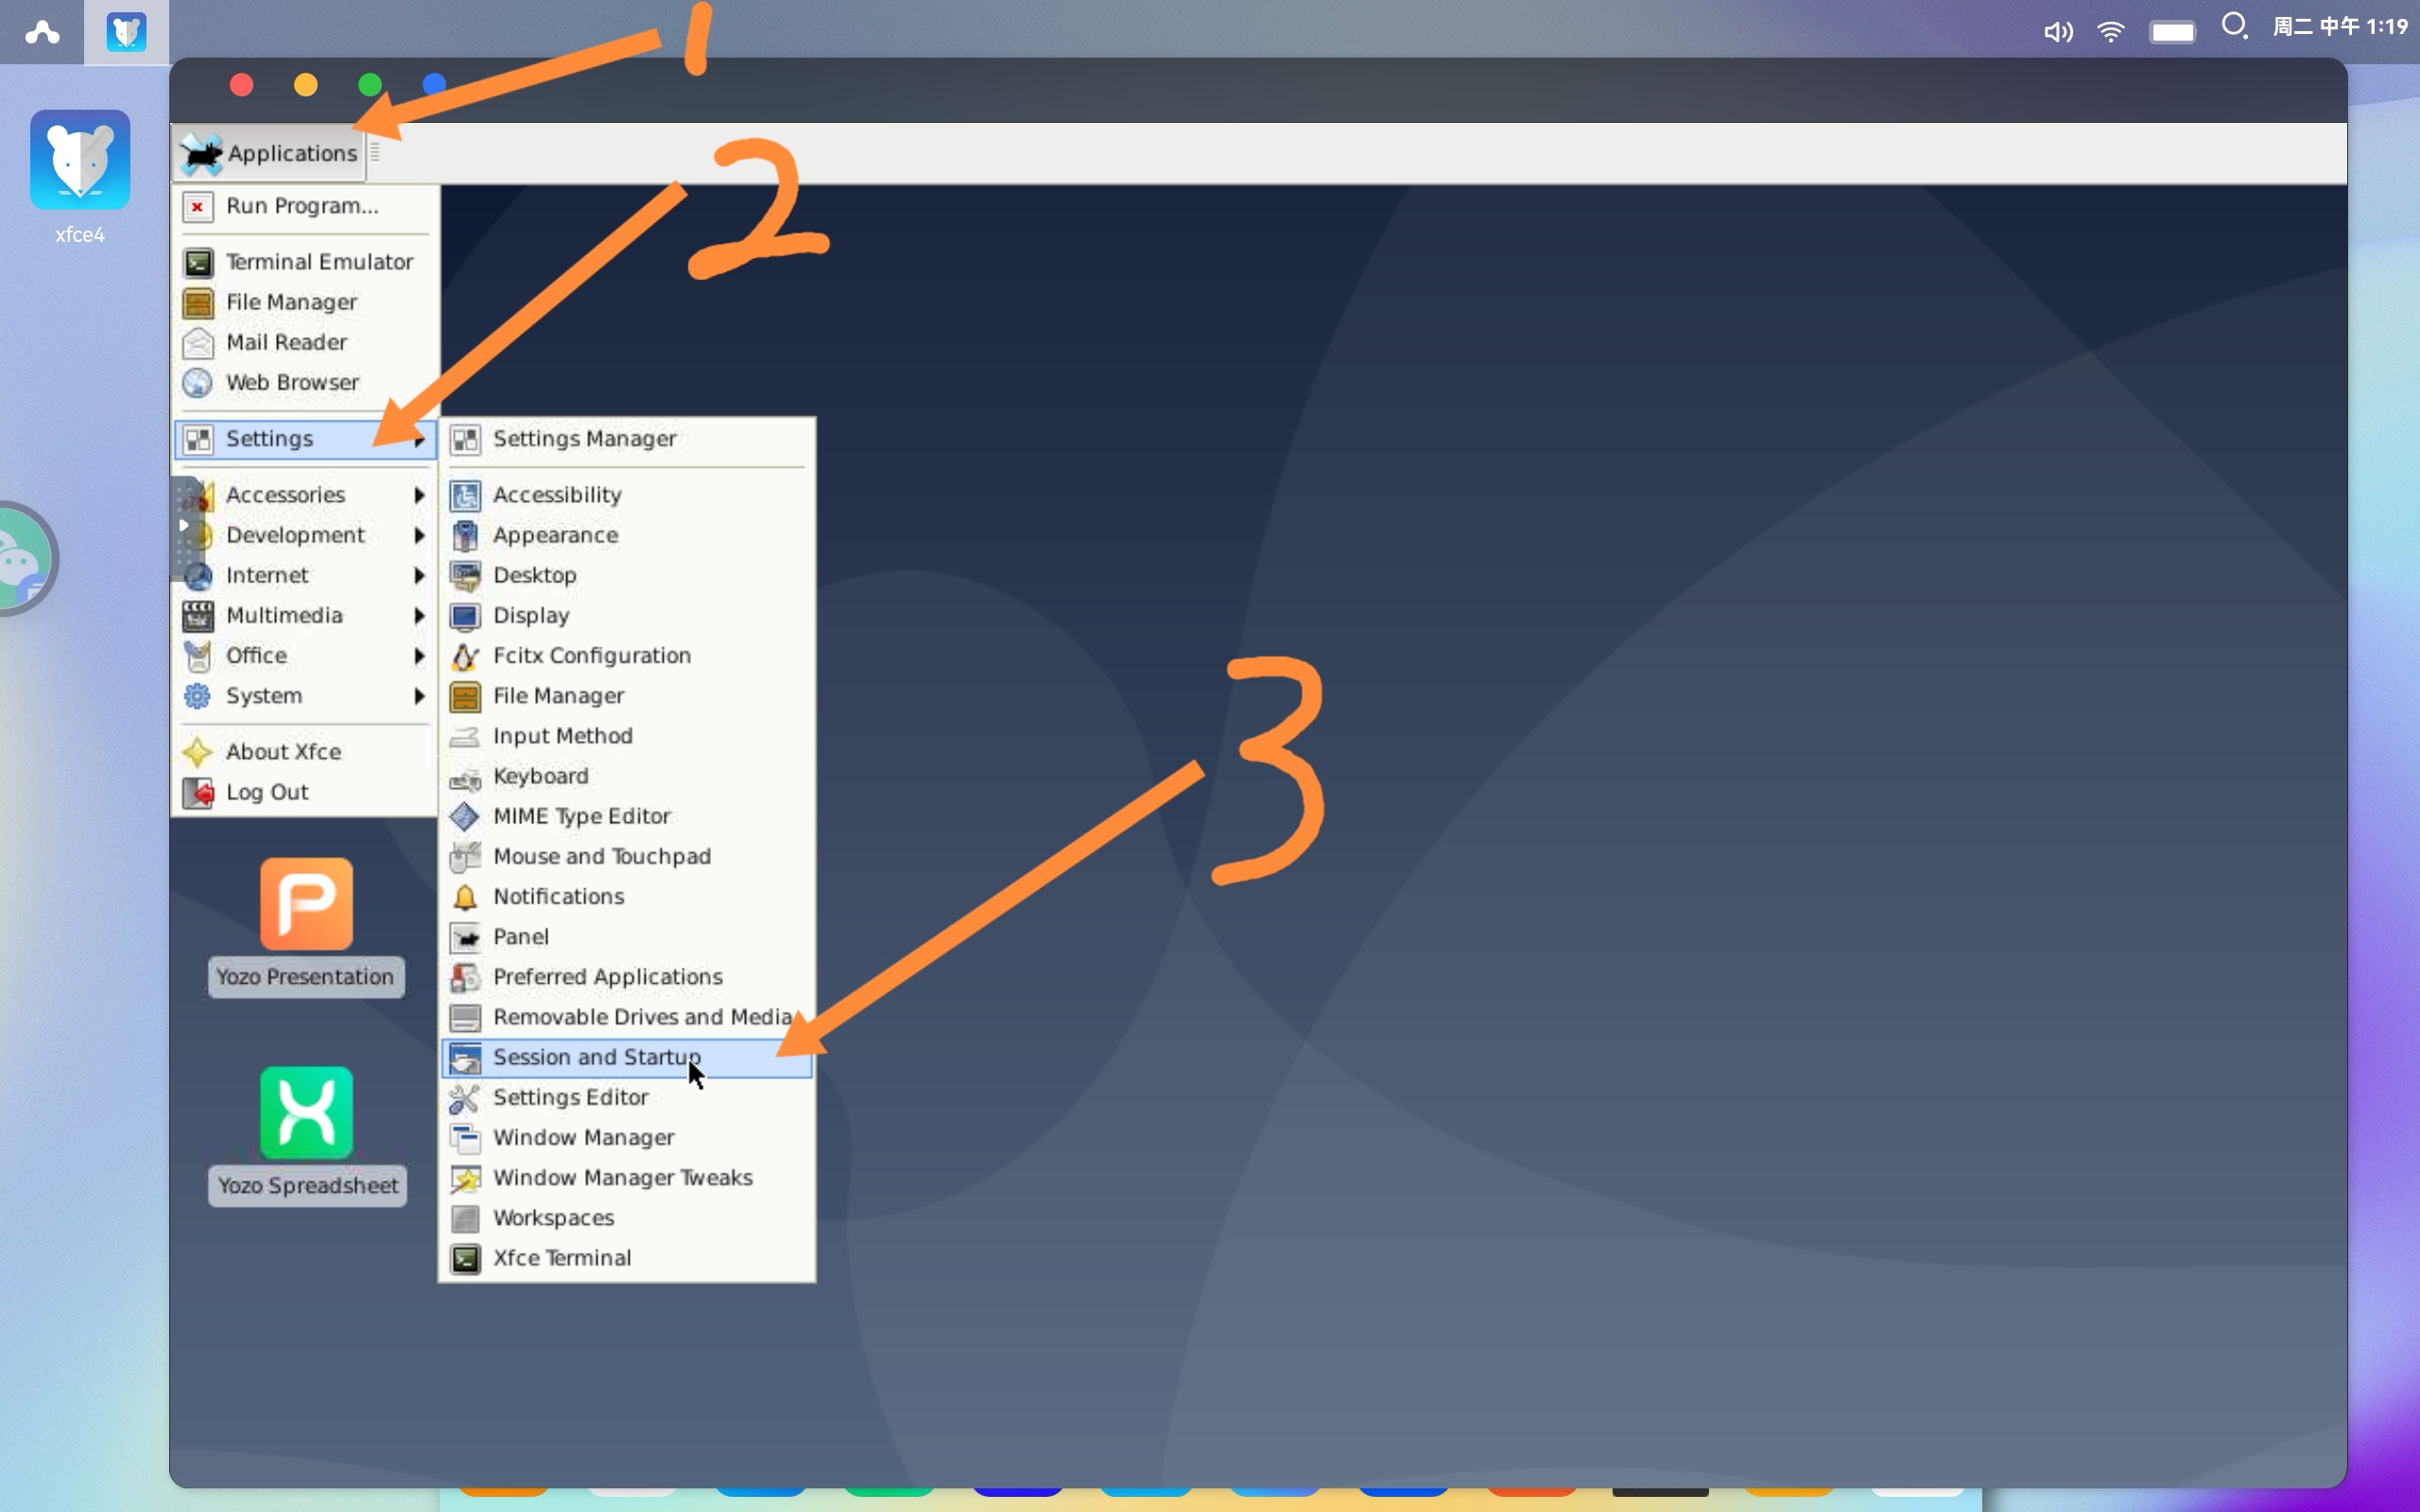Click the green window control button
The height and width of the screenshot is (1512, 2420).
[x=370, y=85]
